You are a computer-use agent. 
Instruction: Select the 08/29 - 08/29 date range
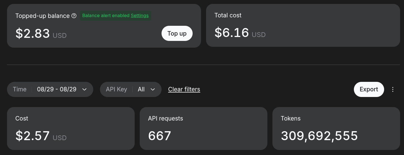pos(57,89)
